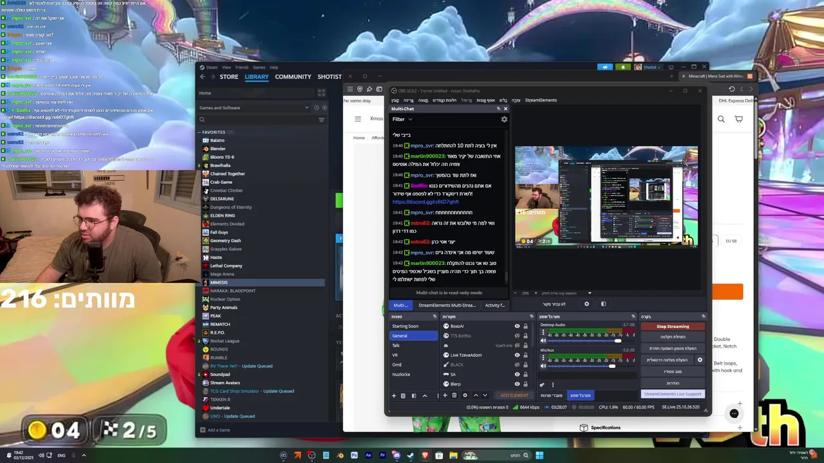
Task: Open Photoshop from the taskbar
Action: (354, 455)
